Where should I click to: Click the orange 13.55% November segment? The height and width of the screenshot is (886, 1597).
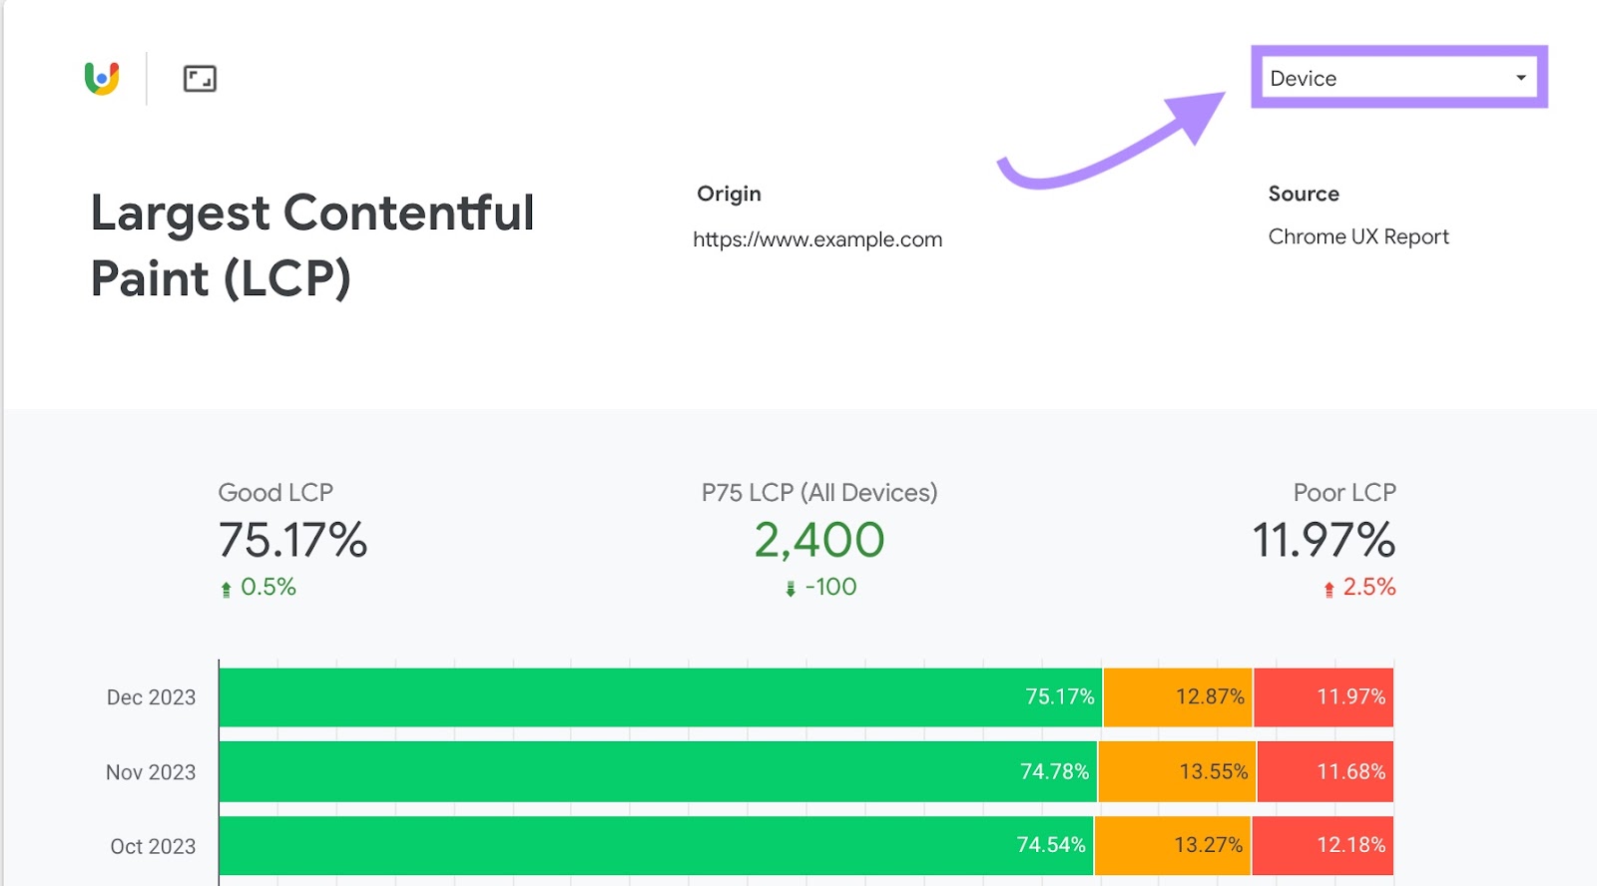tap(1178, 772)
